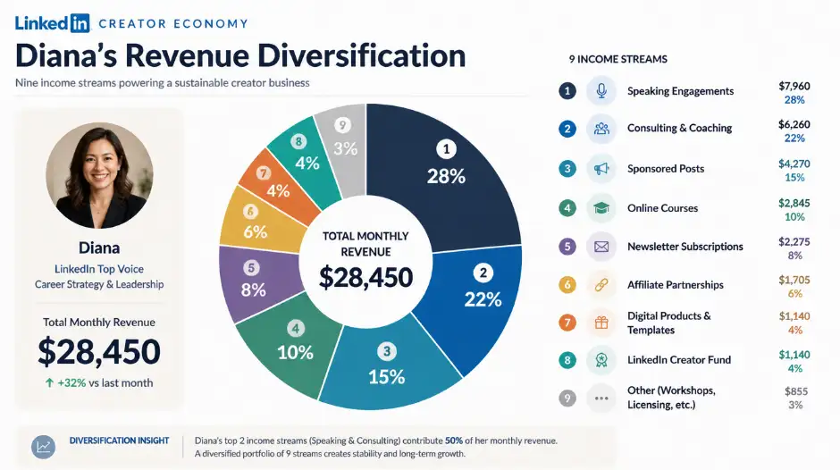840x470 pixels.
Task: Click the LinkedIn Top Voice text
Action: pos(99,269)
